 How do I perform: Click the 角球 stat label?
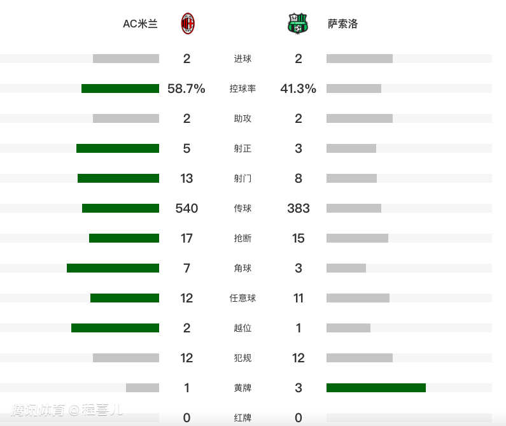242,268
